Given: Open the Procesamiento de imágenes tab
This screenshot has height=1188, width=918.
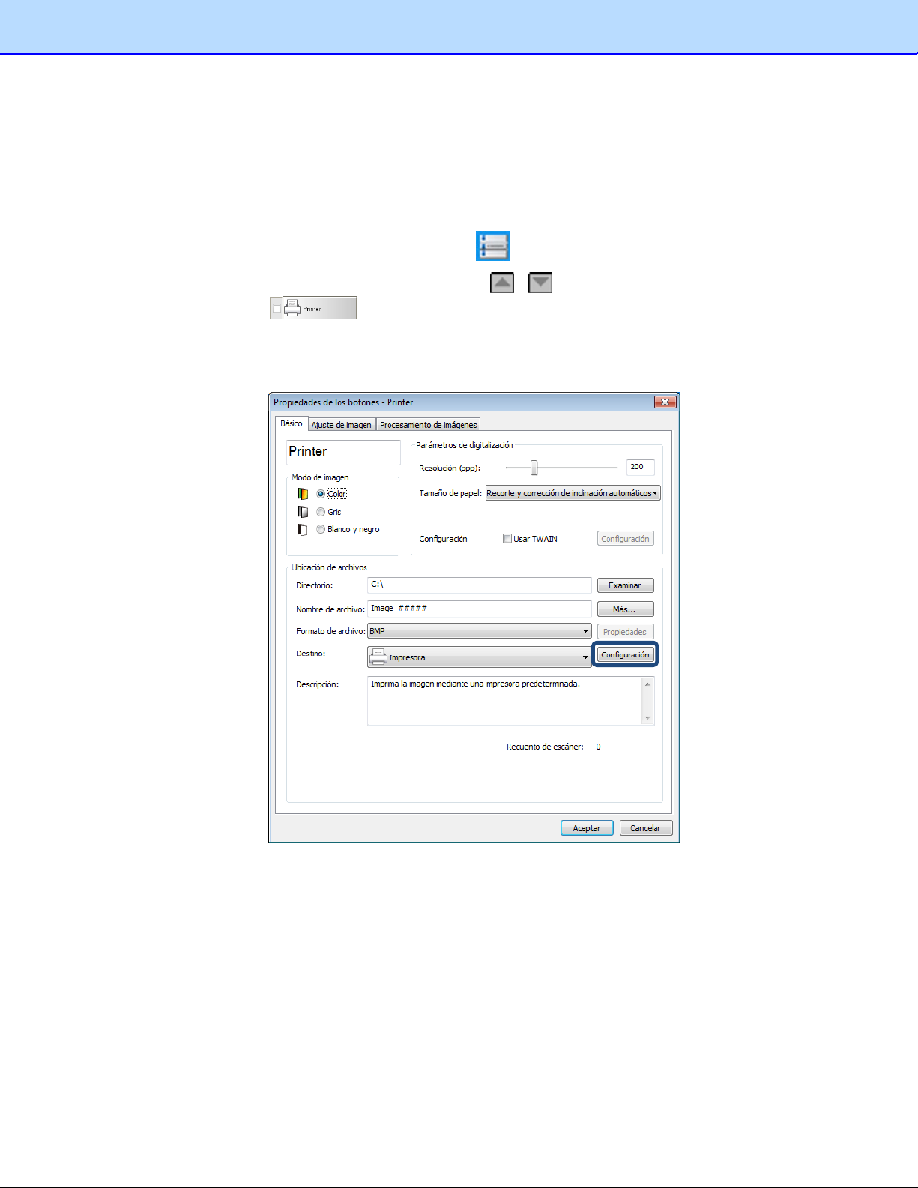Looking at the screenshot, I should pos(428,425).
